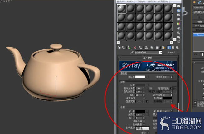This screenshot has height=134, width=204.
Task: Open the Material/Map Navigator icon
Action: (179, 42)
